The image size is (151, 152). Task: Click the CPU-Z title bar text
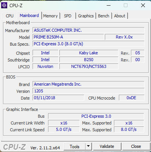point(16,6)
